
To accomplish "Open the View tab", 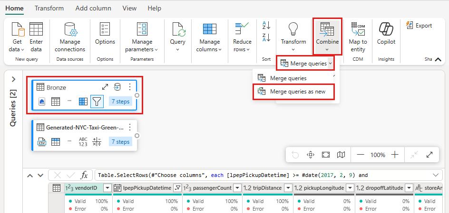I will click(129, 8).
